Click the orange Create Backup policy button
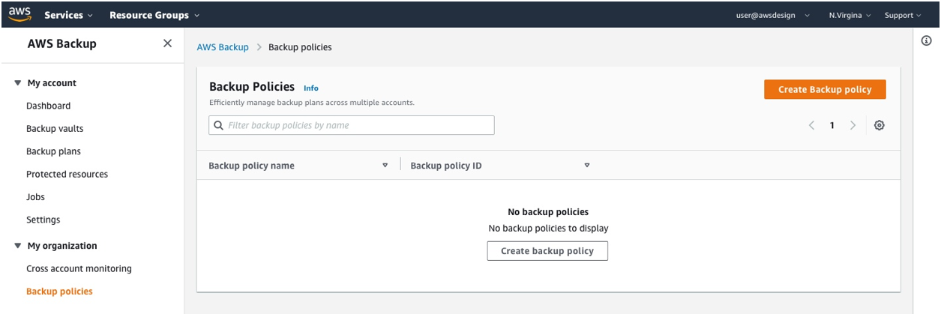This screenshot has width=941, height=314. pos(825,89)
